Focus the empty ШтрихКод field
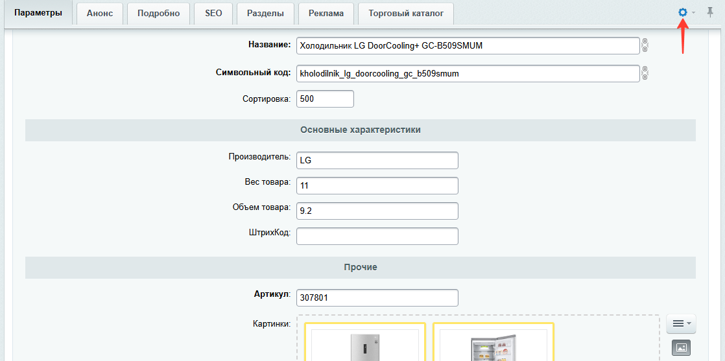Screen dimensions: 725x361 (377, 236)
